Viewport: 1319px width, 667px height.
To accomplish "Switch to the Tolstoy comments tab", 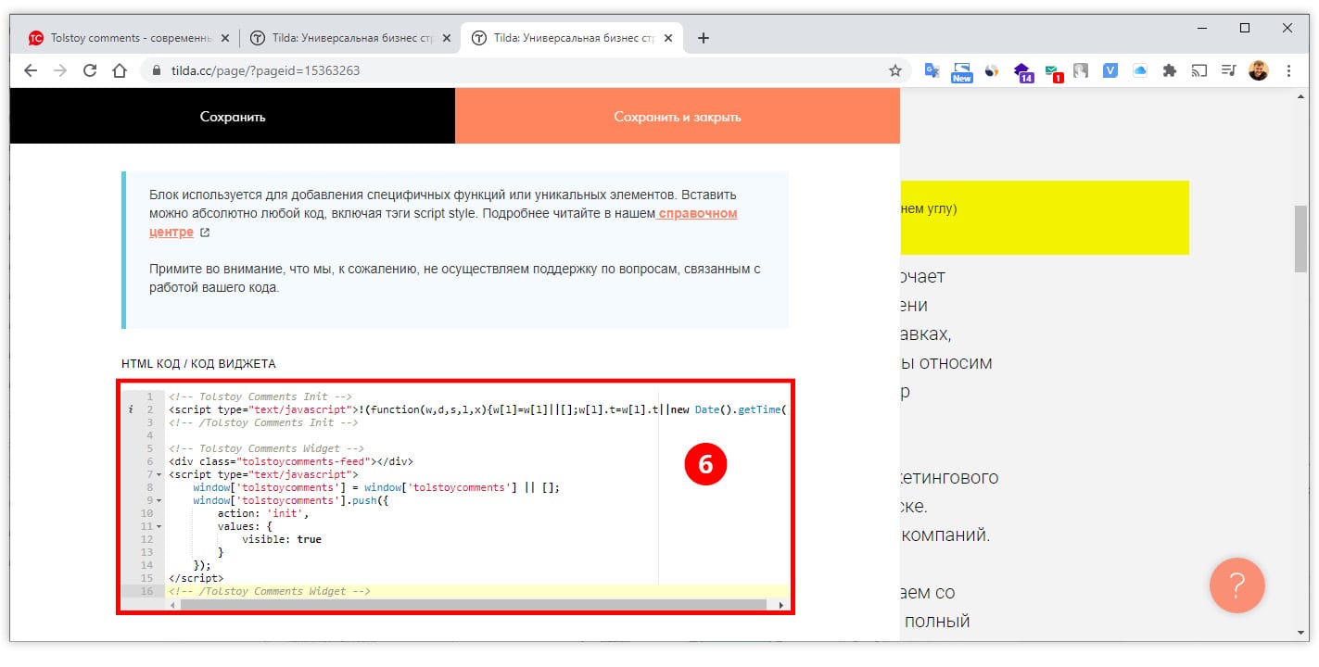I will (130, 38).
